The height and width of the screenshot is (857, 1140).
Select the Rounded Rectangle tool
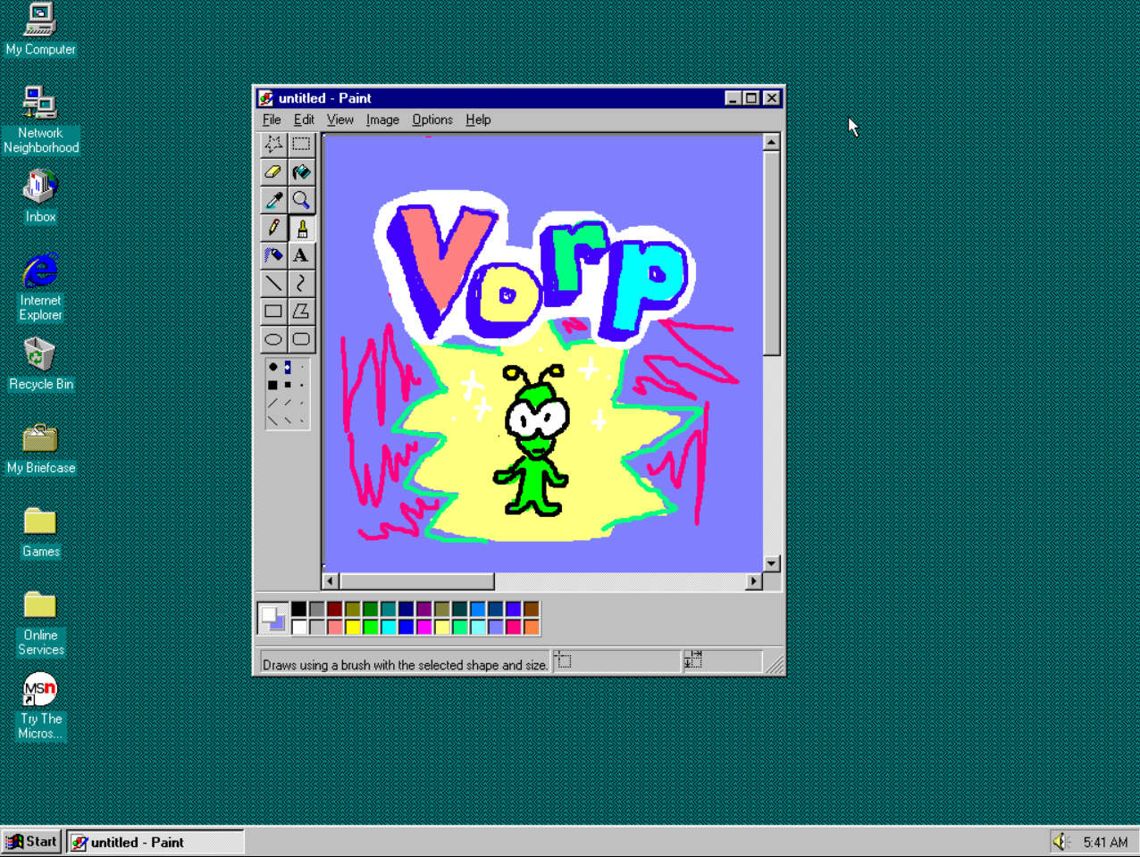coord(301,339)
